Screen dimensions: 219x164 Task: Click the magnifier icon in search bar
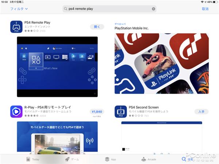(65, 9)
